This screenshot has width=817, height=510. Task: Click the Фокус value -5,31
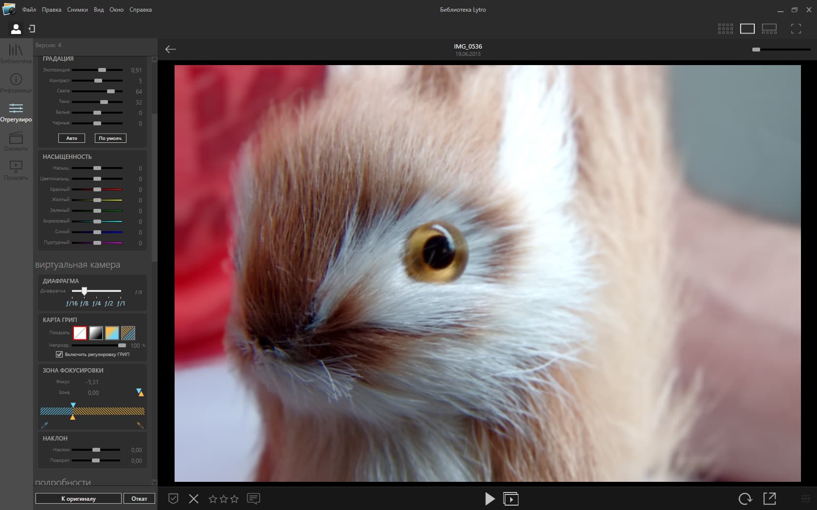[x=92, y=382]
